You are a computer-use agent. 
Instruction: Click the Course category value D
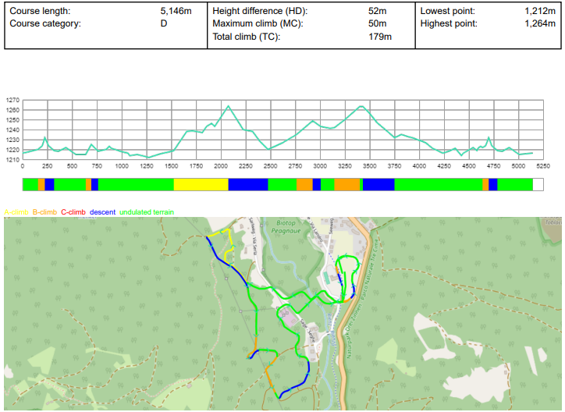(164, 23)
